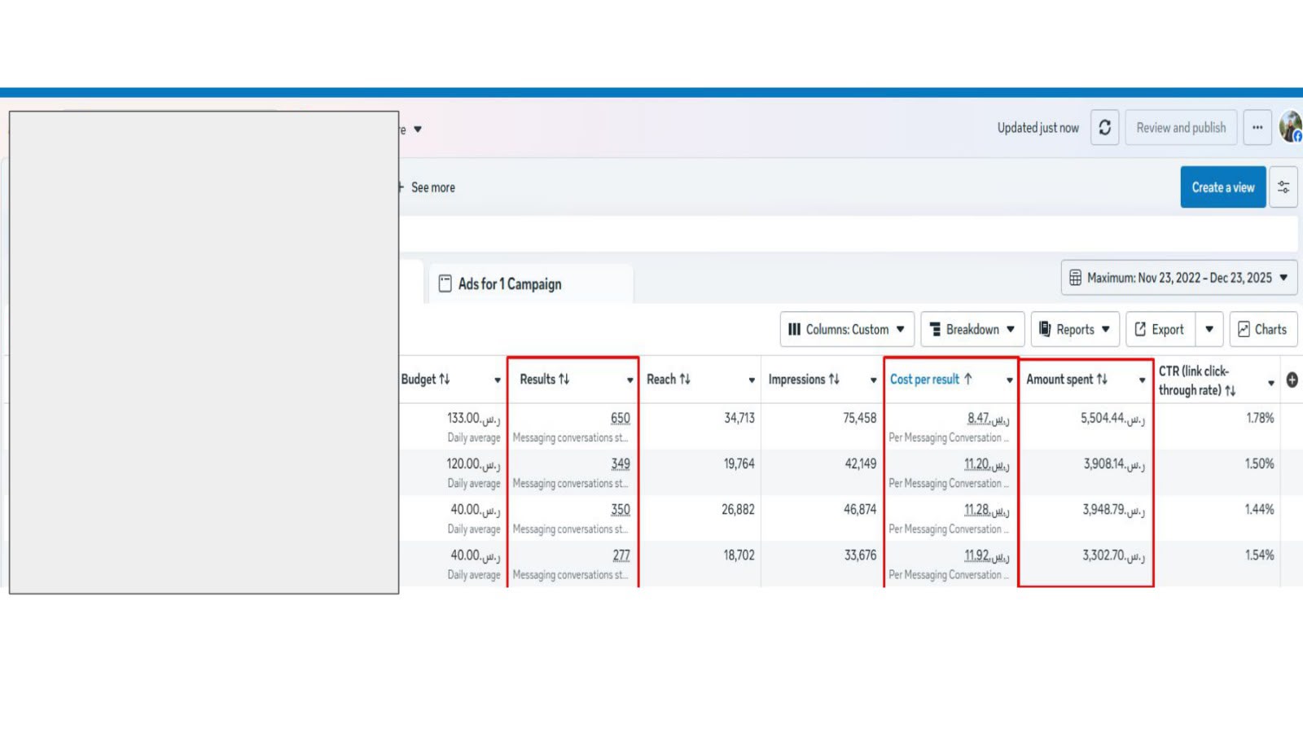Open the Columns: Custom dropdown
The image size is (1303, 733).
[847, 330]
